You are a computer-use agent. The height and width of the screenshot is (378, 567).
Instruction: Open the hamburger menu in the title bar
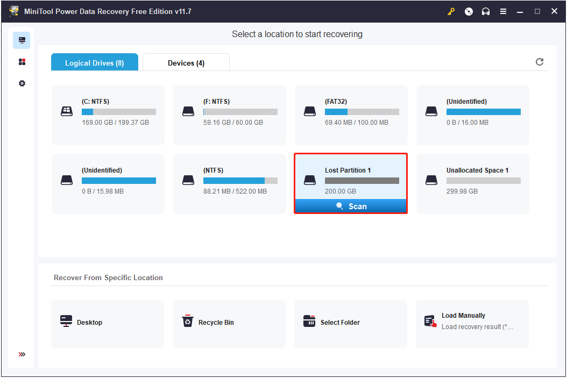[x=503, y=11]
